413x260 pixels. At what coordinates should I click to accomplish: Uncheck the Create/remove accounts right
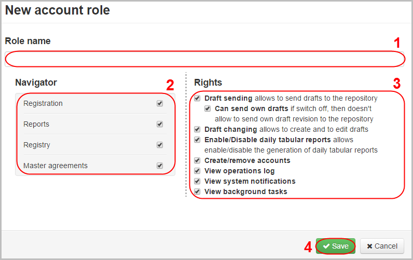(197, 160)
